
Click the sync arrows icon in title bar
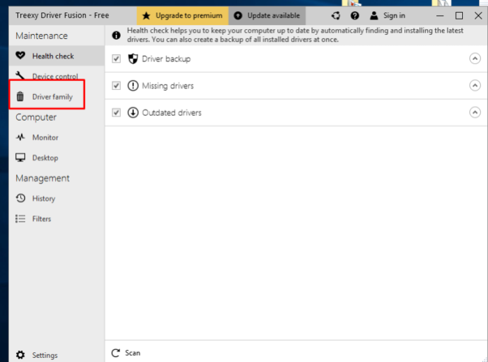point(336,15)
